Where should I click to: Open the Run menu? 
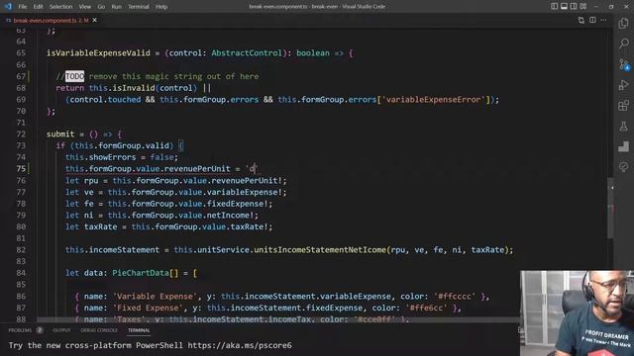[117, 7]
